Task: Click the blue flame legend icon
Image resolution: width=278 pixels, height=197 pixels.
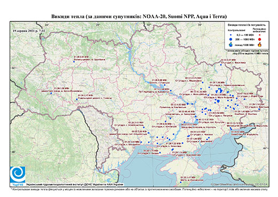Action: pyautogui.click(x=231, y=44)
